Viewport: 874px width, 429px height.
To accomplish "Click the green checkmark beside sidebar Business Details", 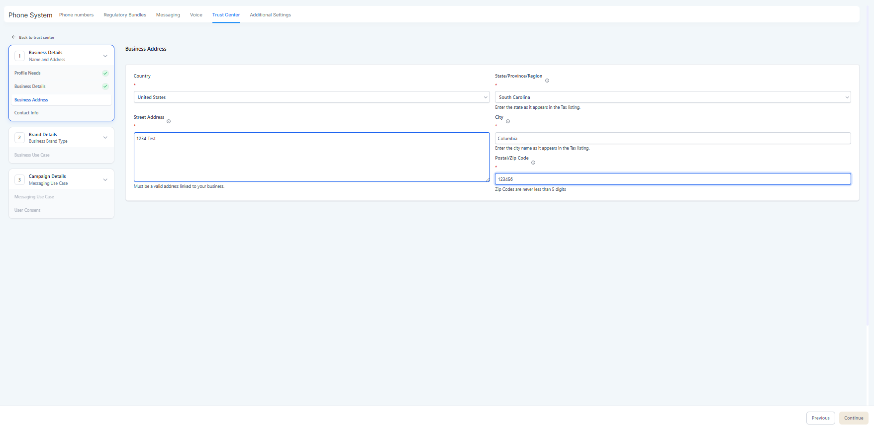I will click(x=105, y=86).
